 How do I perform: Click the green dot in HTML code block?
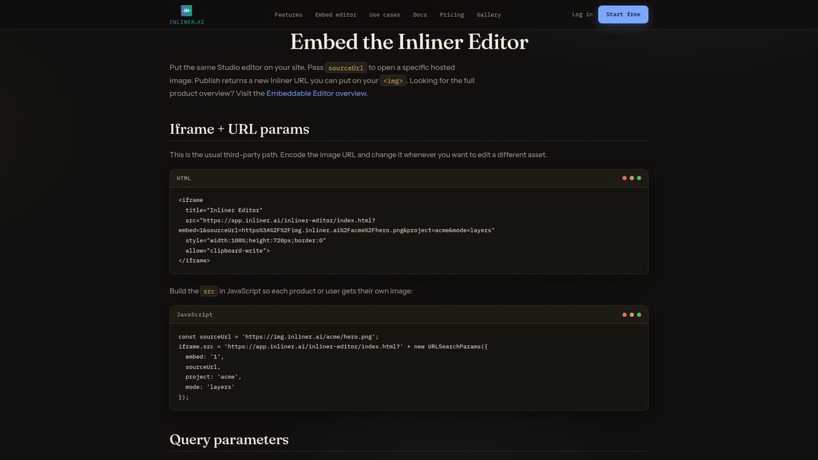click(x=639, y=178)
